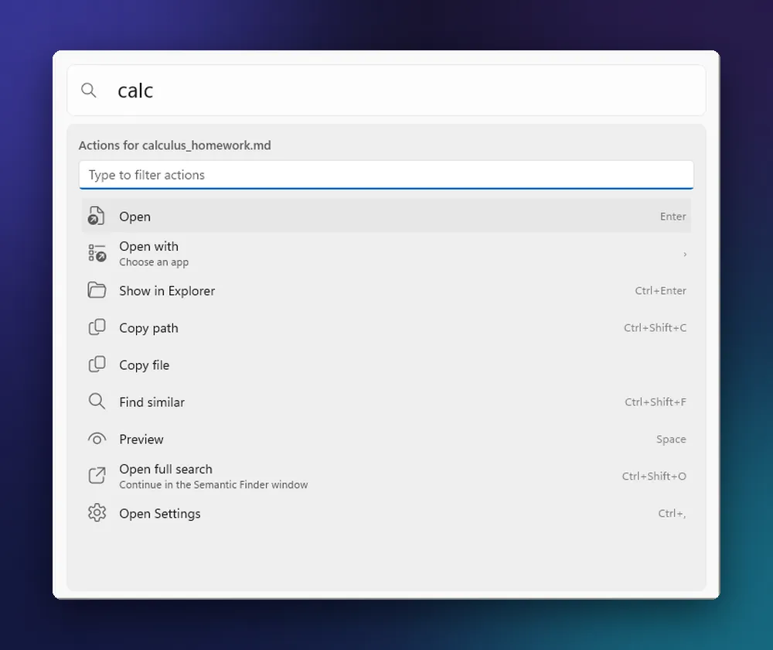
Task: Choose Open full search action
Action: [386, 476]
